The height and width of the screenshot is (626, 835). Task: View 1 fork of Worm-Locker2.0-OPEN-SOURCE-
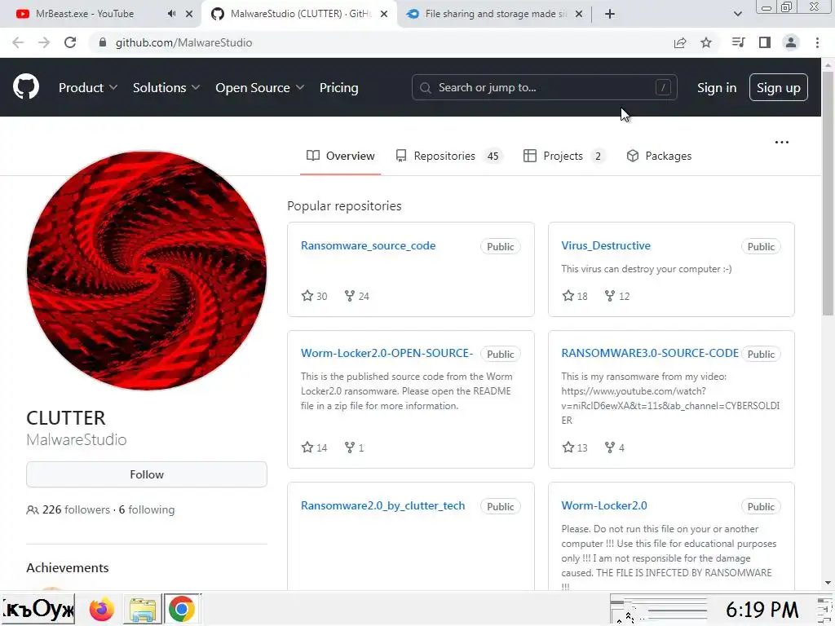click(354, 447)
